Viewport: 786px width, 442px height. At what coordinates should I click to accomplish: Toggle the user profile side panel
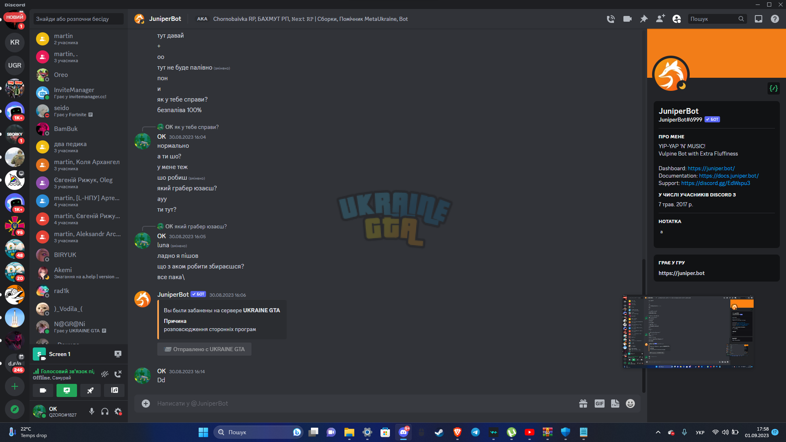pos(677,19)
